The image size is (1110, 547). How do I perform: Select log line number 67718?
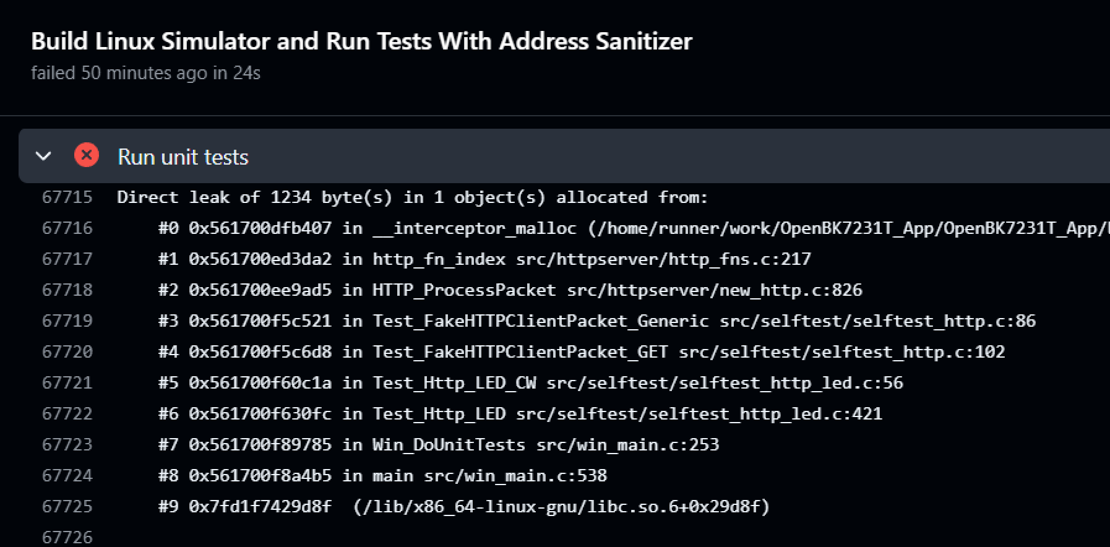tap(67, 290)
